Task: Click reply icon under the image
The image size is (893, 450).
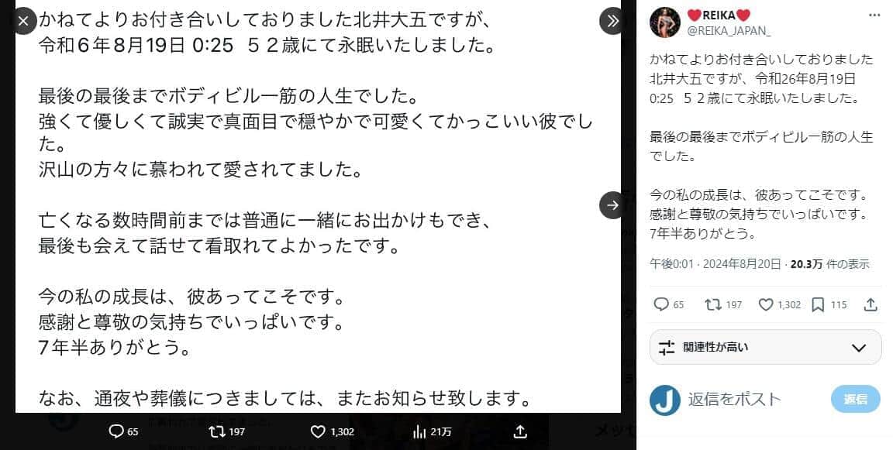Action: 116,431
